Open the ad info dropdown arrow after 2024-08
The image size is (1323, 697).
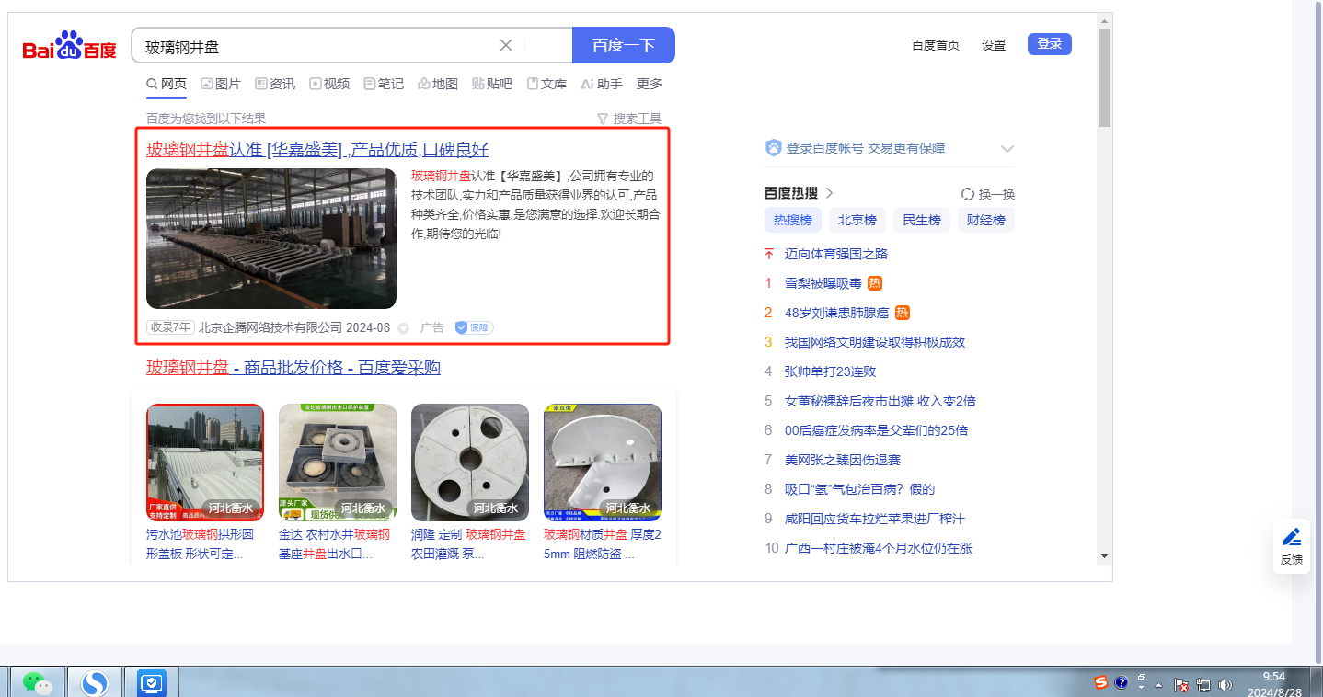coord(403,328)
